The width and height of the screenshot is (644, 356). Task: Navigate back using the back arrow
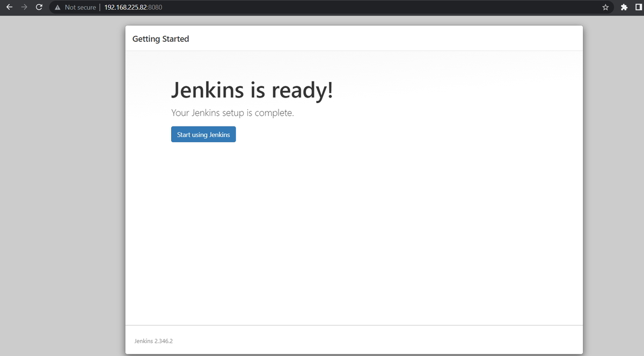[9, 7]
